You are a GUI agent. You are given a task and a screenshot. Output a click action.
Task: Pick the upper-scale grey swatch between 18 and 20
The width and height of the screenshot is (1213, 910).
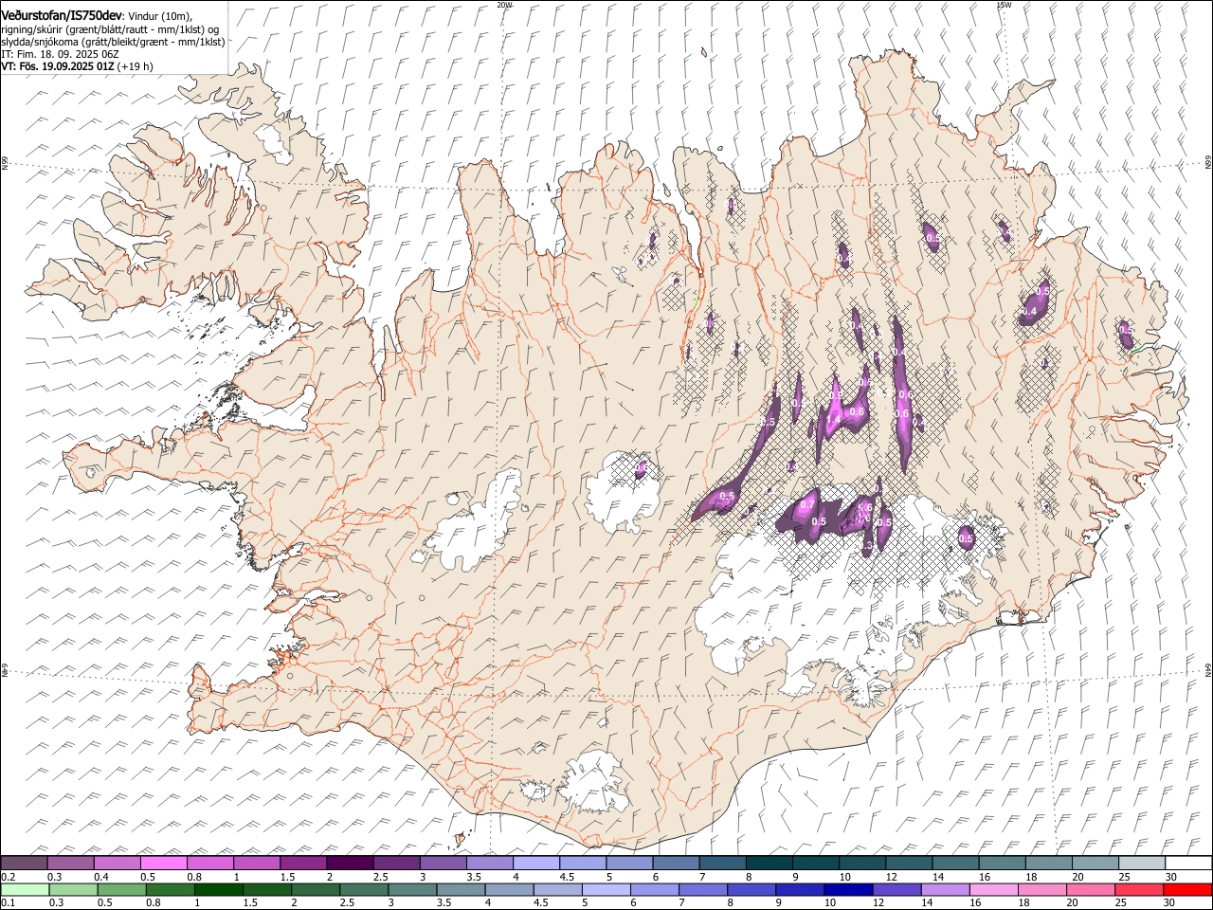1048,863
